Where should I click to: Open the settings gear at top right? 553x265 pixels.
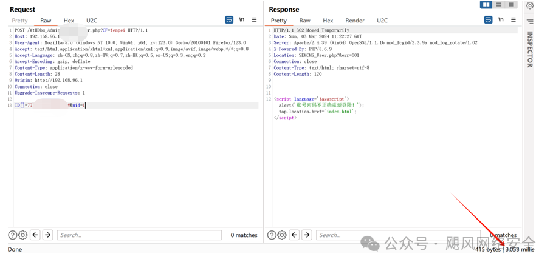pos(530,5)
